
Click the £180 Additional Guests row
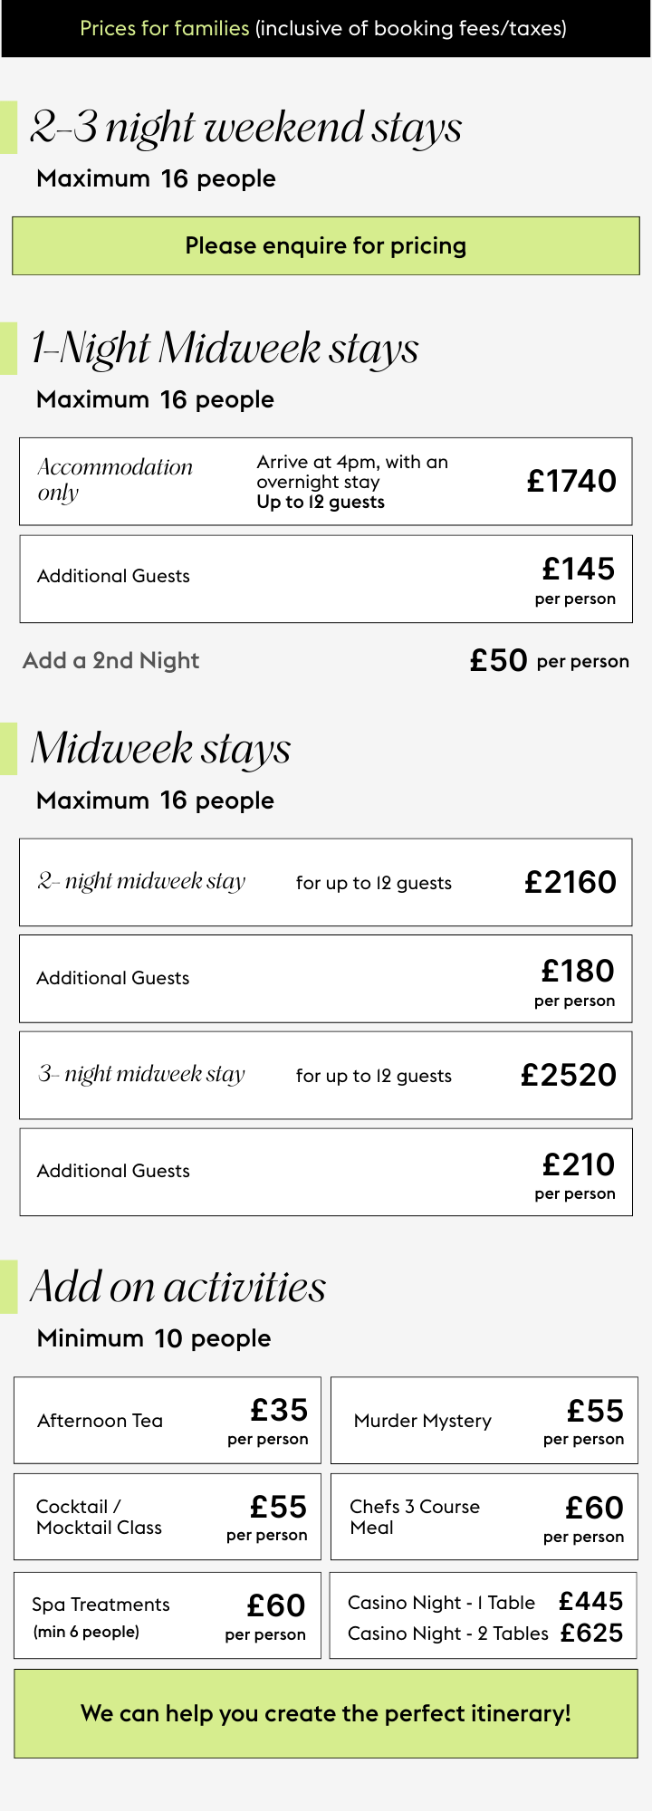click(326, 979)
